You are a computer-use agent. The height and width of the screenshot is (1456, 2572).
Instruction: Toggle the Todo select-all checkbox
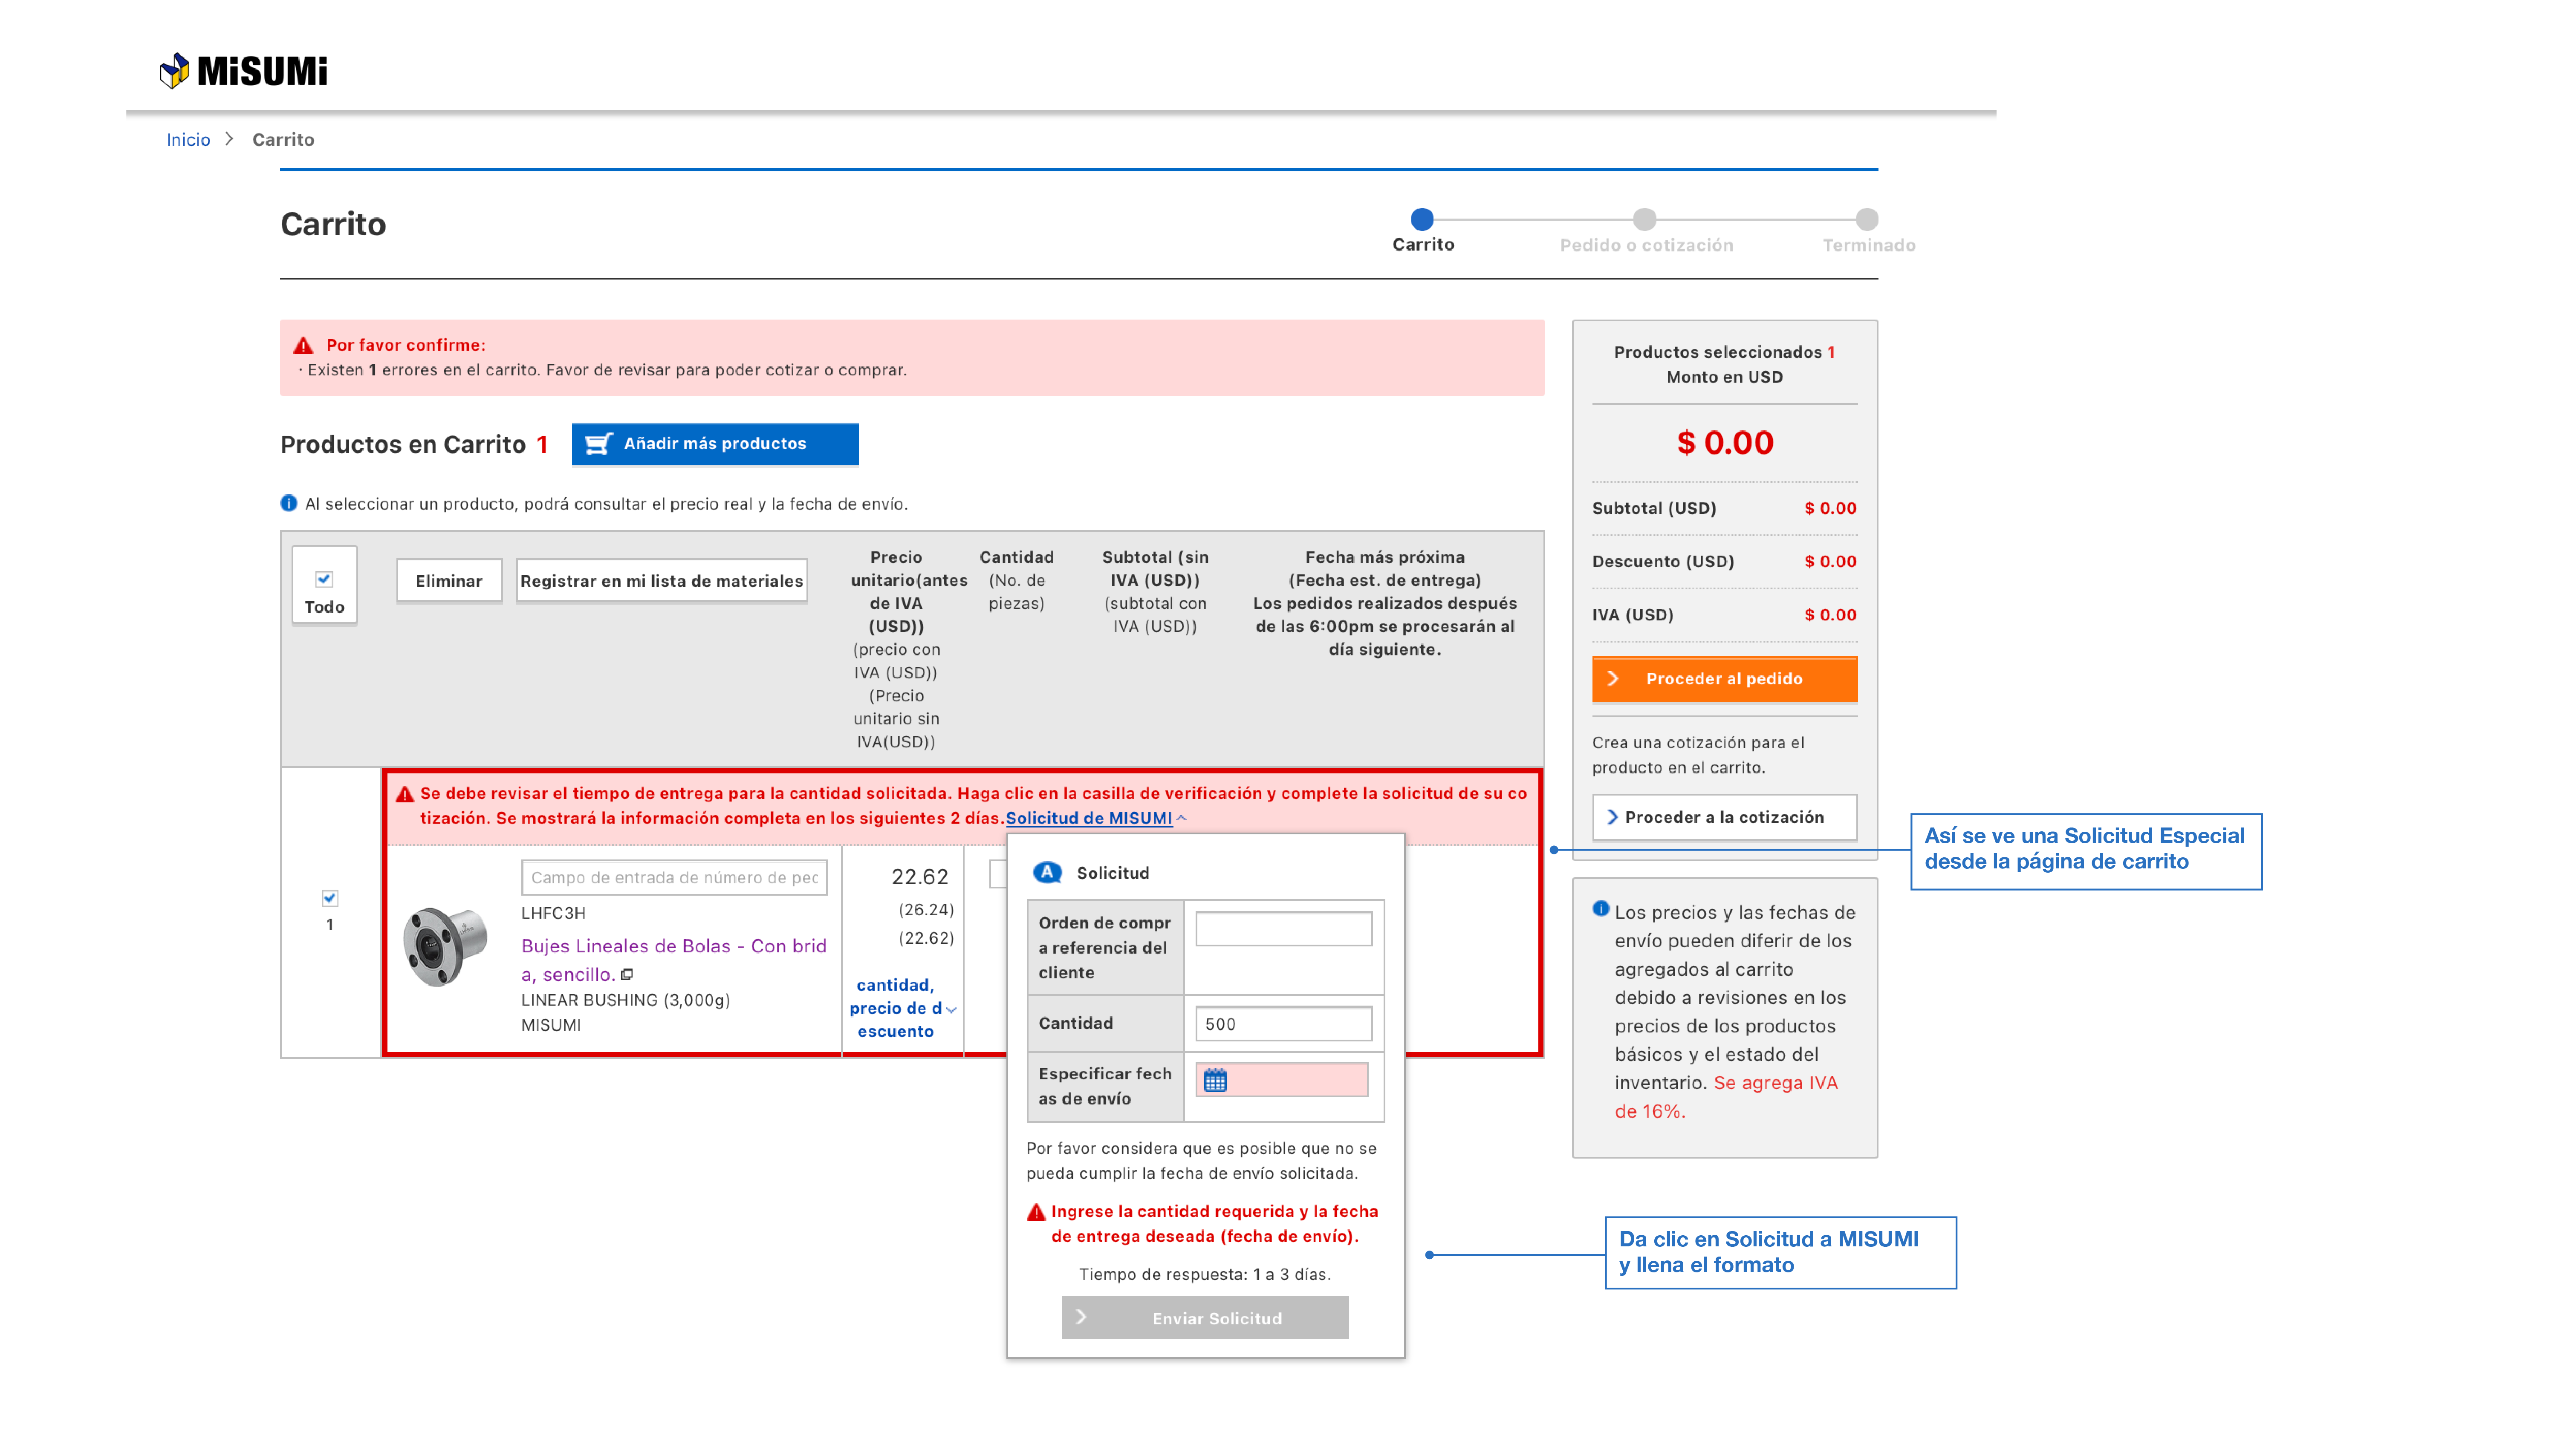(x=324, y=579)
